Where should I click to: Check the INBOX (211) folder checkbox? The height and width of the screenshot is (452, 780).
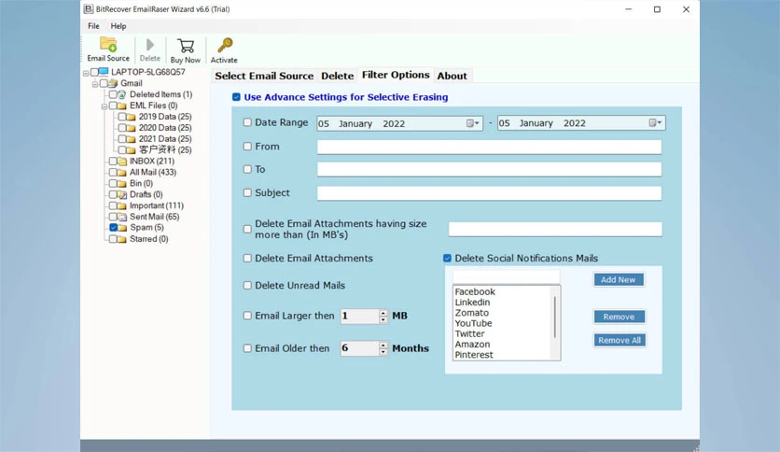(x=113, y=161)
